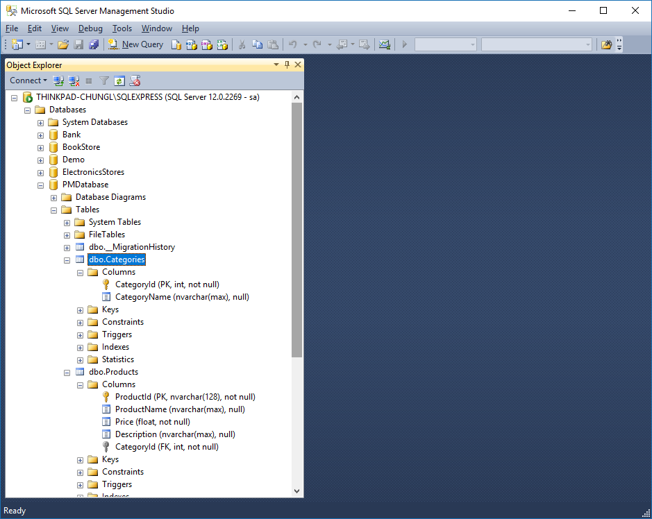Image resolution: width=652 pixels, height=519 pixels.
Task: Open the Window menu
Action: (x=157, y=28)
